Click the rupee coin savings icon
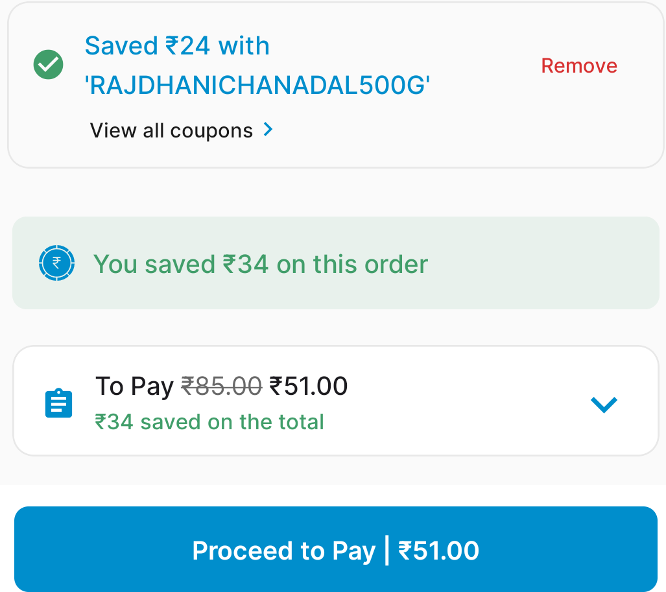 (56, 263)
